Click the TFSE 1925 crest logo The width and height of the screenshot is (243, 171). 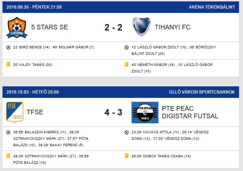tap(15, 113)
